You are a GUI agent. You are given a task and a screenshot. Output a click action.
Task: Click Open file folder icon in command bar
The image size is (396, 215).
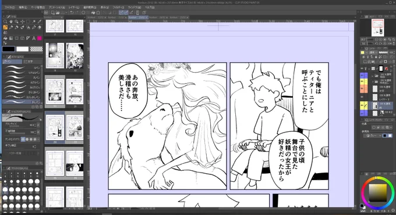(58, 12)
